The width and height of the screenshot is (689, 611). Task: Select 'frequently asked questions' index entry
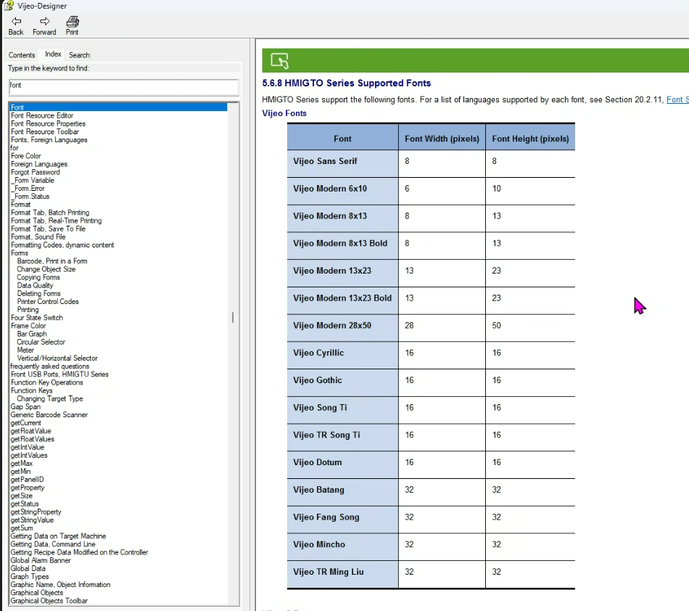(49, 366)
